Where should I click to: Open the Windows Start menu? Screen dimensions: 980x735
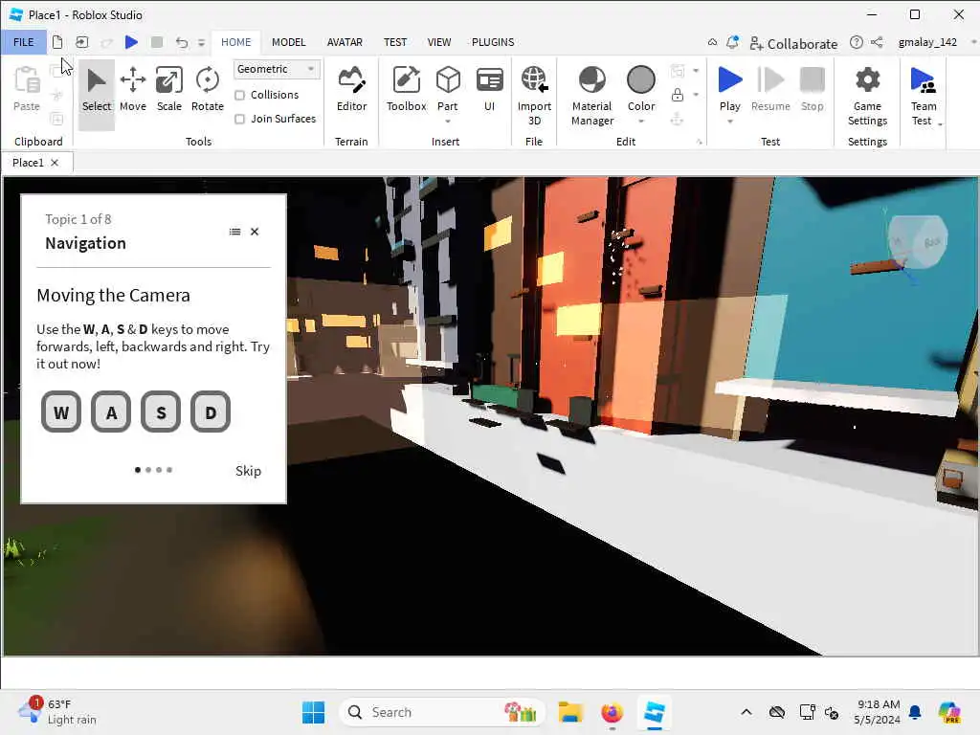pyautogui.click(x=313, y=712)
